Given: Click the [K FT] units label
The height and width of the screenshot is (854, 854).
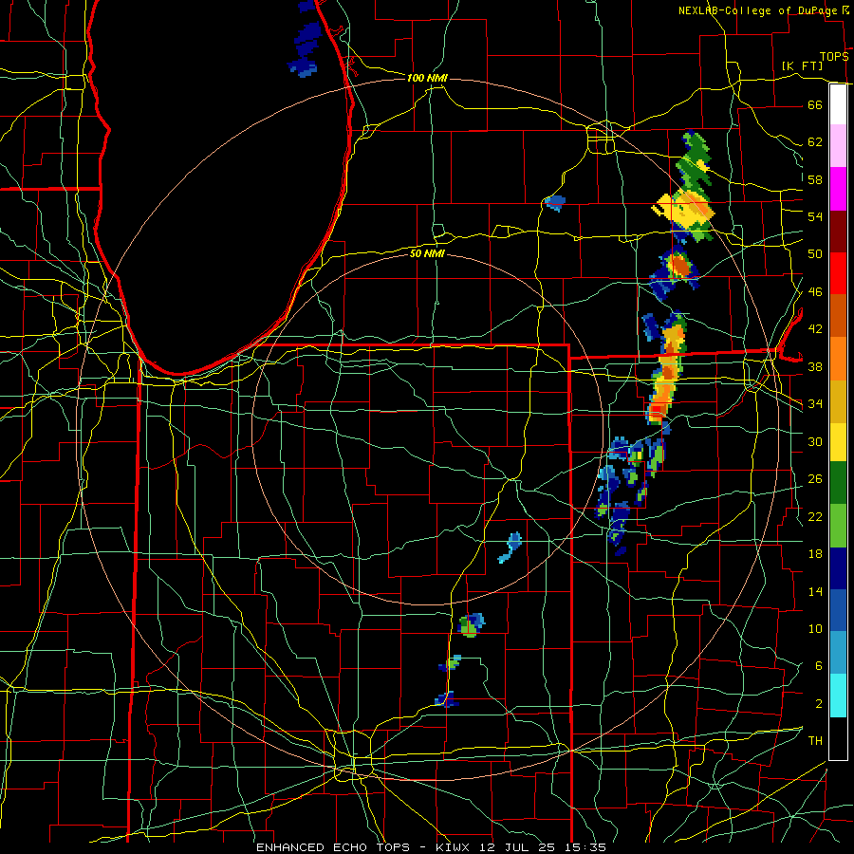Looking at the screenshot, I should (x=802, y=65).
